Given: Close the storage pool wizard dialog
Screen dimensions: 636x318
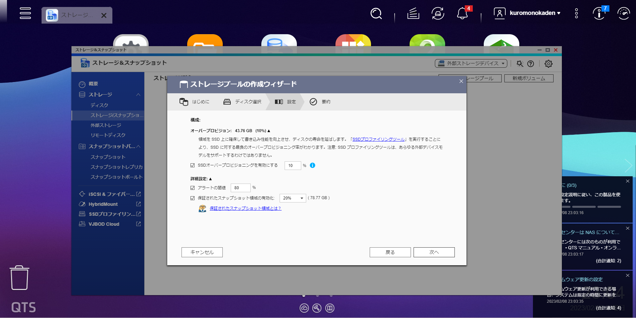Looking at the screenshot, I should pyautogui.click(x=461, y=81).
